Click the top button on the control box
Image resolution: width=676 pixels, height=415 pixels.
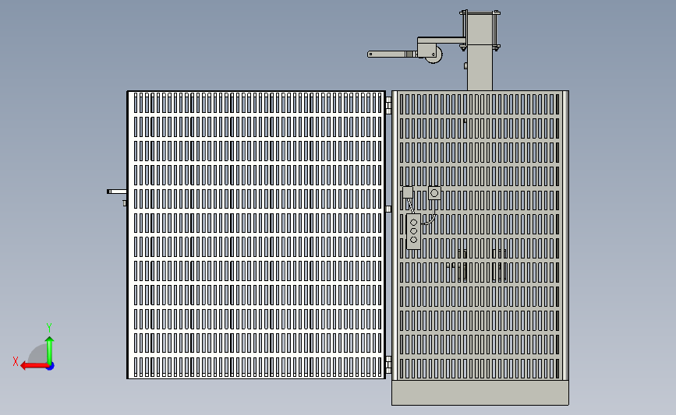click(x=413, y=223)
